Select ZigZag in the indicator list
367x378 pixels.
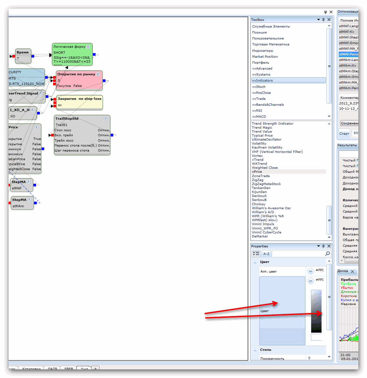pyautogui.click(x=258, y=180)
